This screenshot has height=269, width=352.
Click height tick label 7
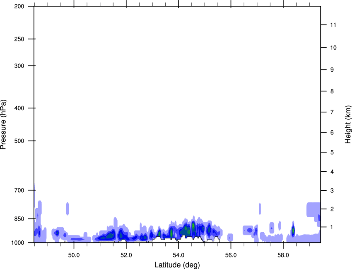point(332,112)
